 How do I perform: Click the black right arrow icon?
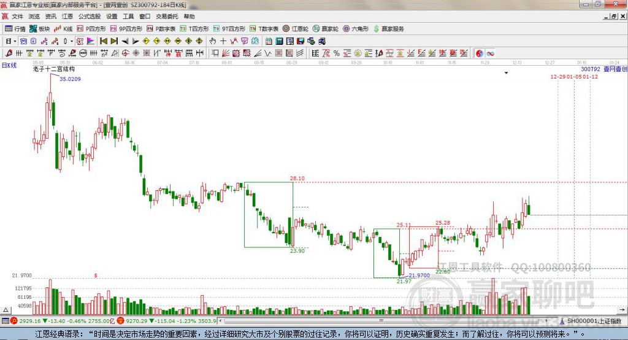click(x=136, y=41)
